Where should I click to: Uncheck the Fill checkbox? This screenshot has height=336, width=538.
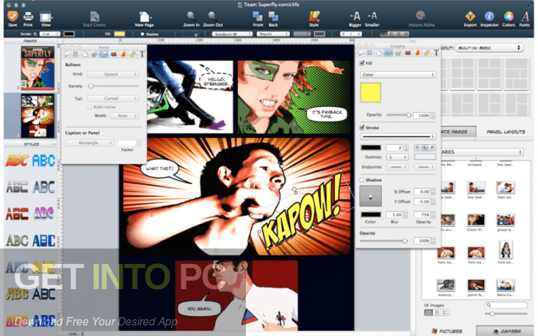[x=362, y=63]
